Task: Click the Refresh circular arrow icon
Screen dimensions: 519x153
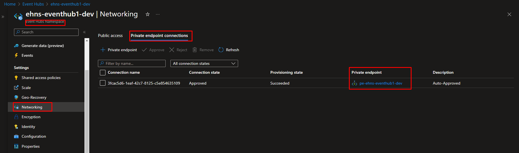Action: [221, 50]
